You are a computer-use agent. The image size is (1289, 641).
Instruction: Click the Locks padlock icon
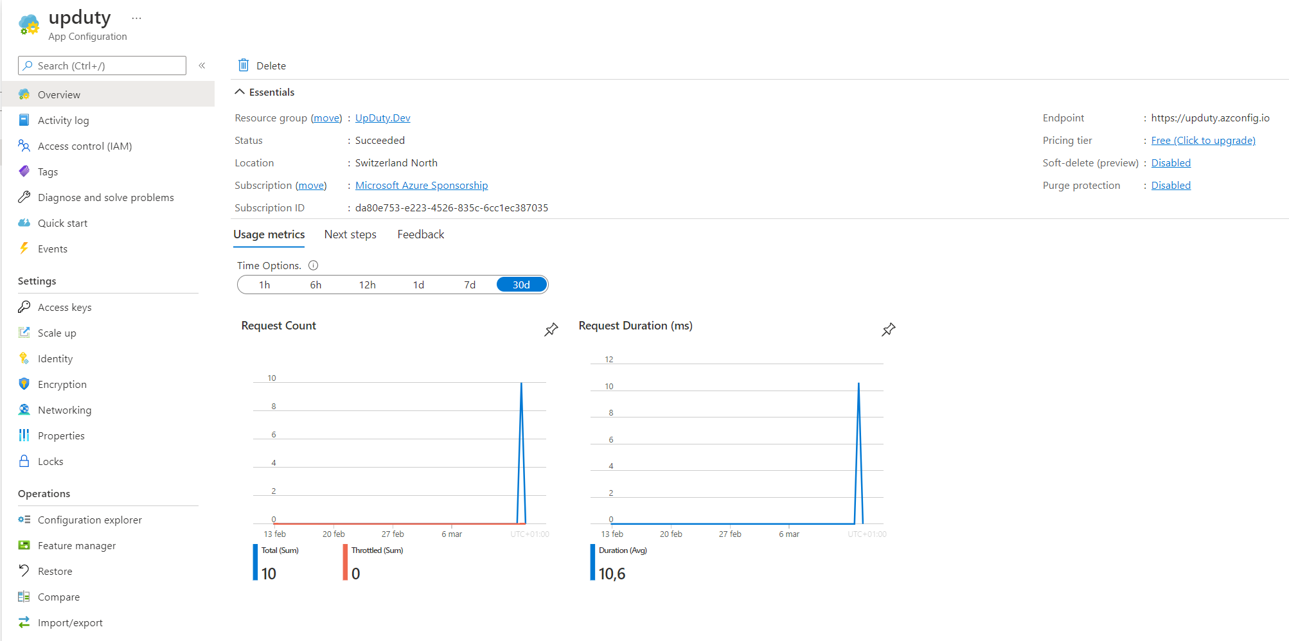tap(24, 461)
